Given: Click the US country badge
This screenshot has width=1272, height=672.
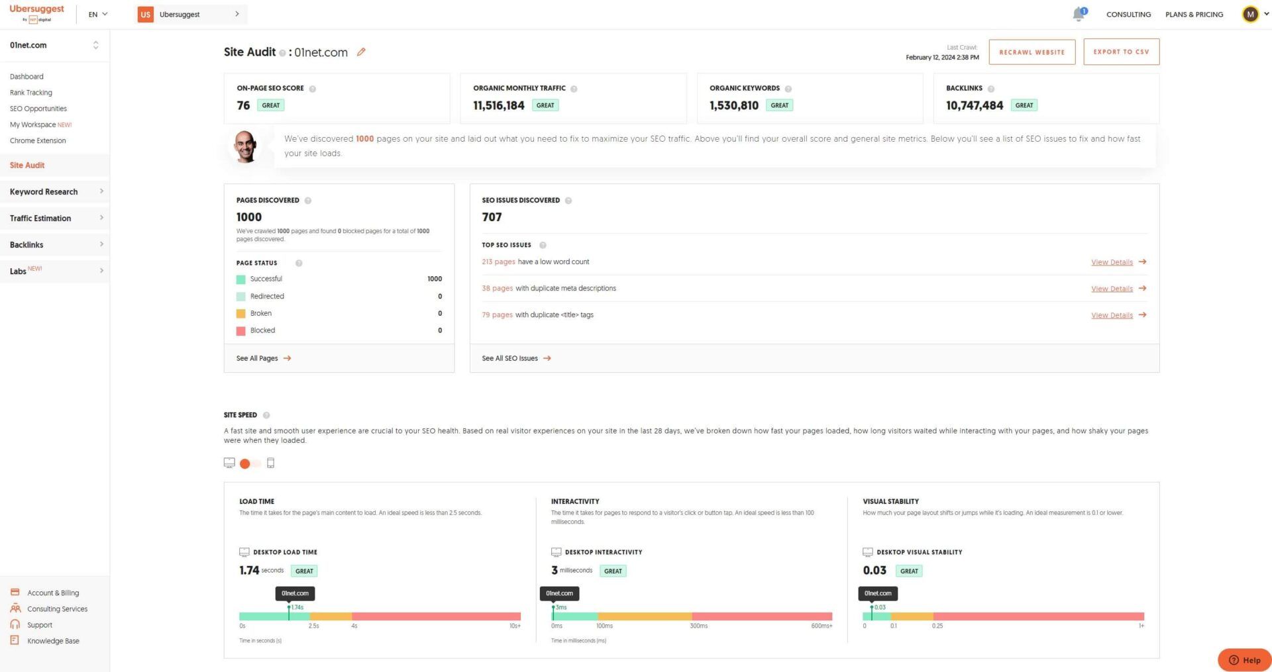Looking at the screenshot, I should (x=145, y=14).
